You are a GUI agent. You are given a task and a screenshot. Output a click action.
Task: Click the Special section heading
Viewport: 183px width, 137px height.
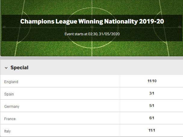(19, 67)
